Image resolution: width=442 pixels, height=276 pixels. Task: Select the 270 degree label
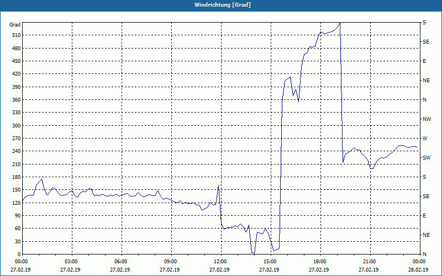(15, 139)
